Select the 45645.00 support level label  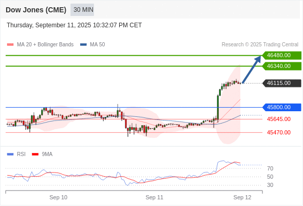click(x=279, y=119)
